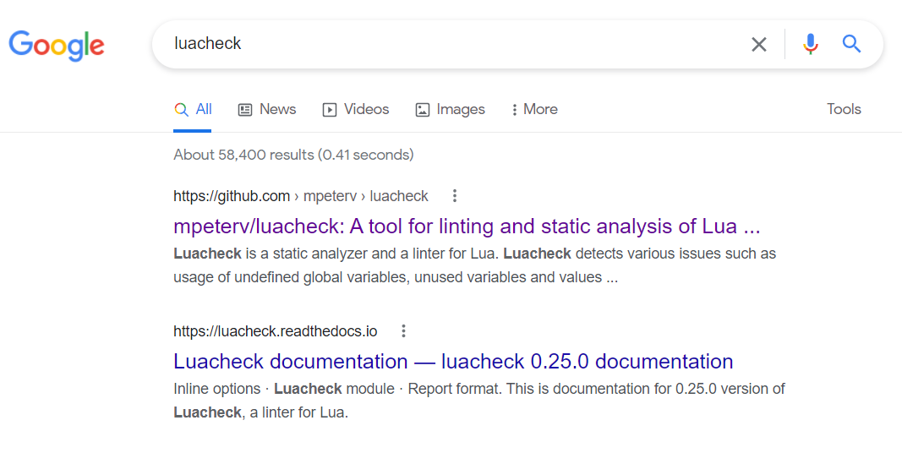Clear the search box with the X icon
Screen dimensions: 902x453
pyautogui.click(x=759, y=44)
